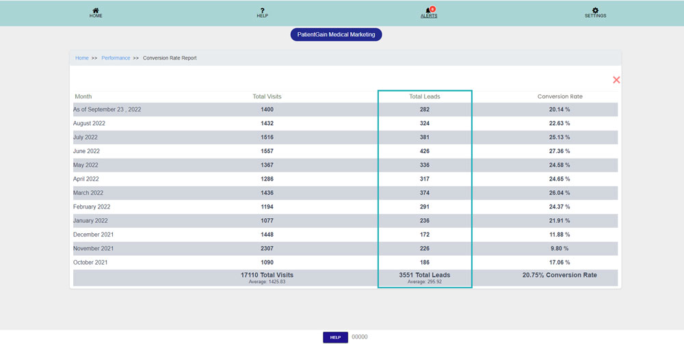Click the Average: 1425.83 text
The height and width of the screenshot is (344, 684).
click(x=267, y=282)
